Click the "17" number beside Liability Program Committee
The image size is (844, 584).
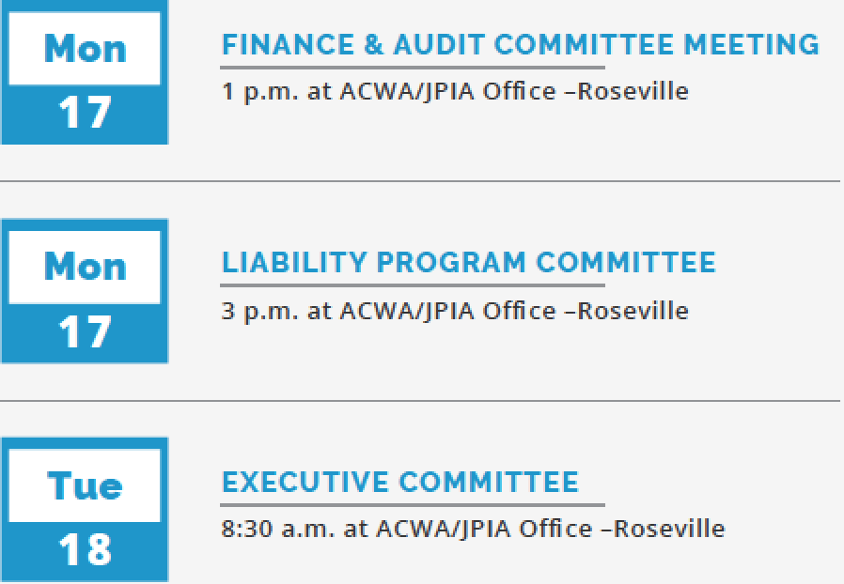85,332
